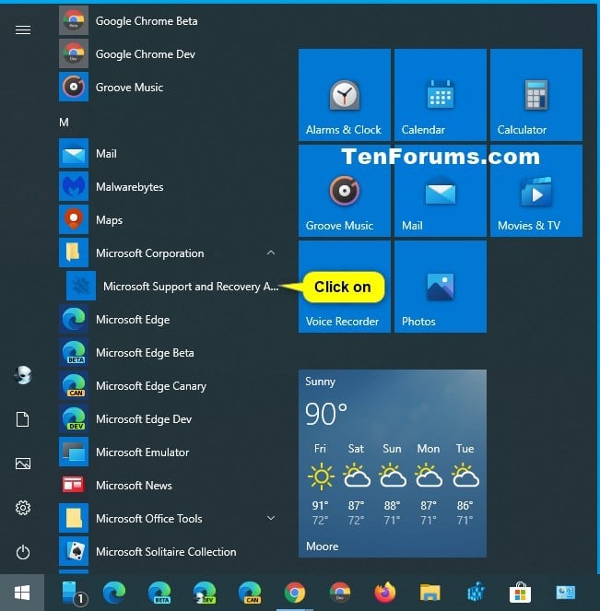600x611 pixels.
Task: Jump to letter M section header
Action: coord(64,122)
